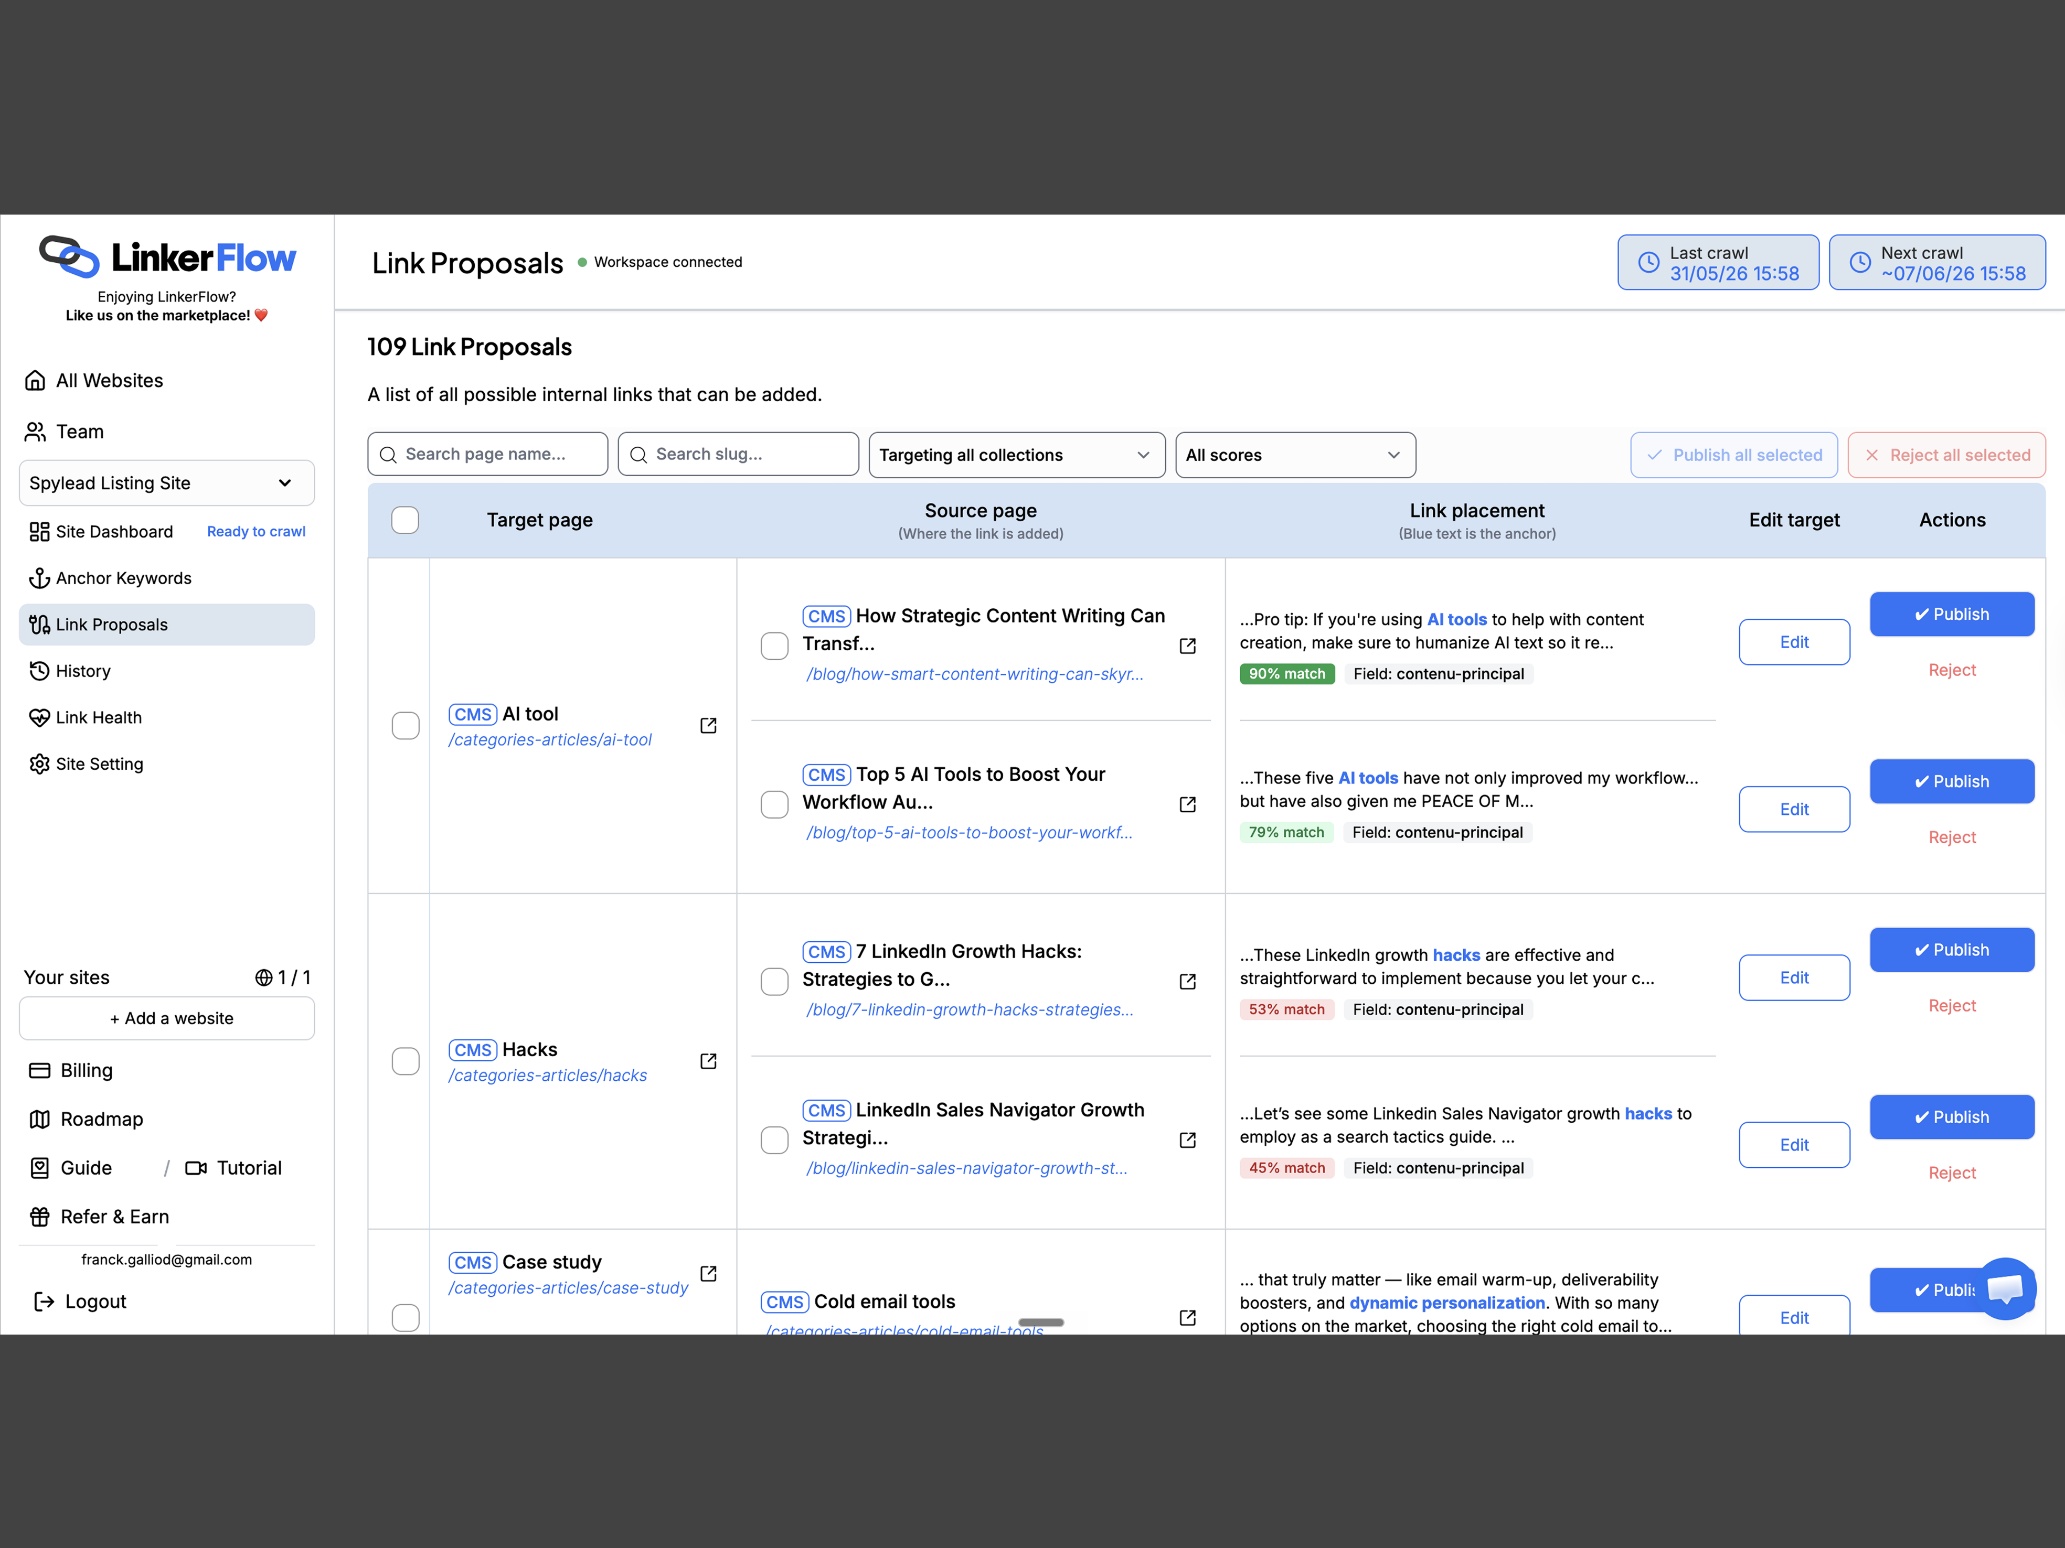Viewport: 2065px width, 1548px height.
Task: Check the AI tool target page checkbox
Action: click(405, 725)
